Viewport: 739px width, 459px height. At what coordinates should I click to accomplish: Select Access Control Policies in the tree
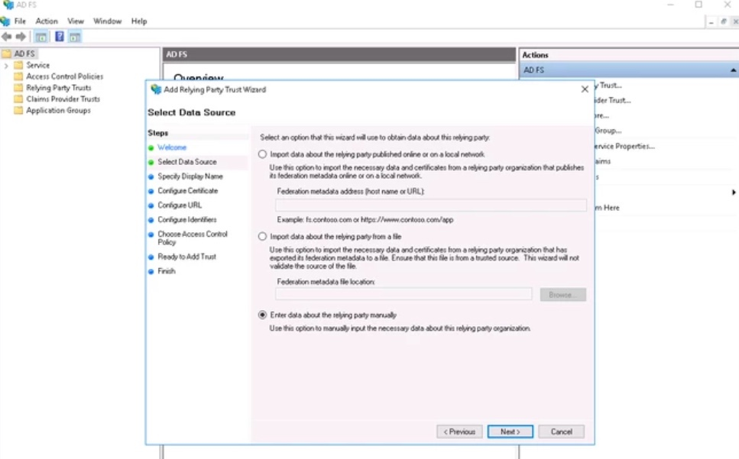point(64,76)
